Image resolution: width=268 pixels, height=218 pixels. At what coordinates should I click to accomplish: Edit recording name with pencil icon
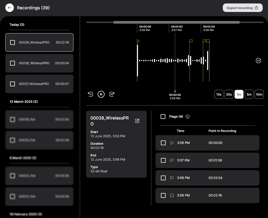pyautogui.click(x=137, y=121)
